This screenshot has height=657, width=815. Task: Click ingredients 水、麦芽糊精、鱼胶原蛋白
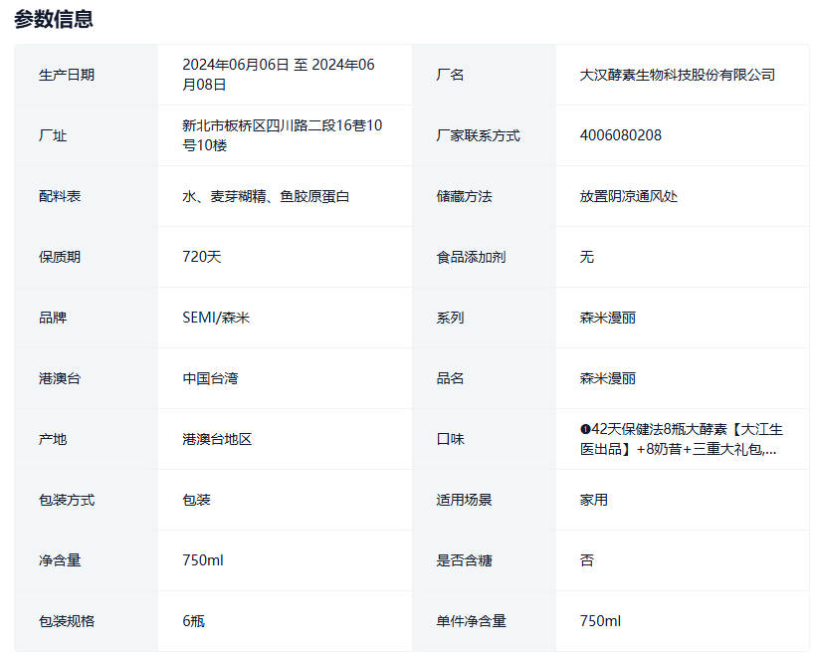[266, 196]
